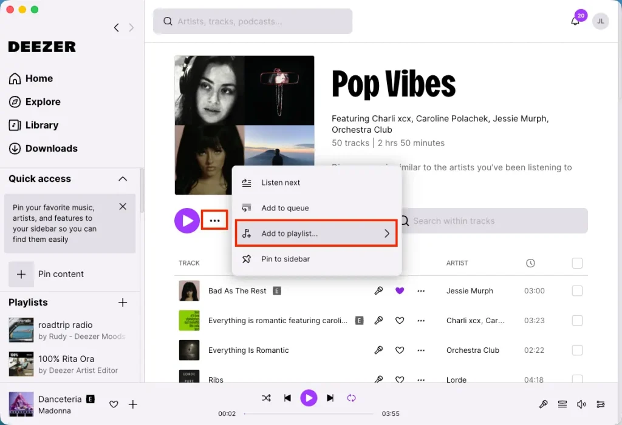Viewport: 622px width, 425px height.
Task: Show lyrics for Bad As The Rest
Action: pos(378,291)
